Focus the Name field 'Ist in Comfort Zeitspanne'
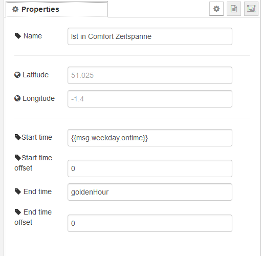 (150, 36)
